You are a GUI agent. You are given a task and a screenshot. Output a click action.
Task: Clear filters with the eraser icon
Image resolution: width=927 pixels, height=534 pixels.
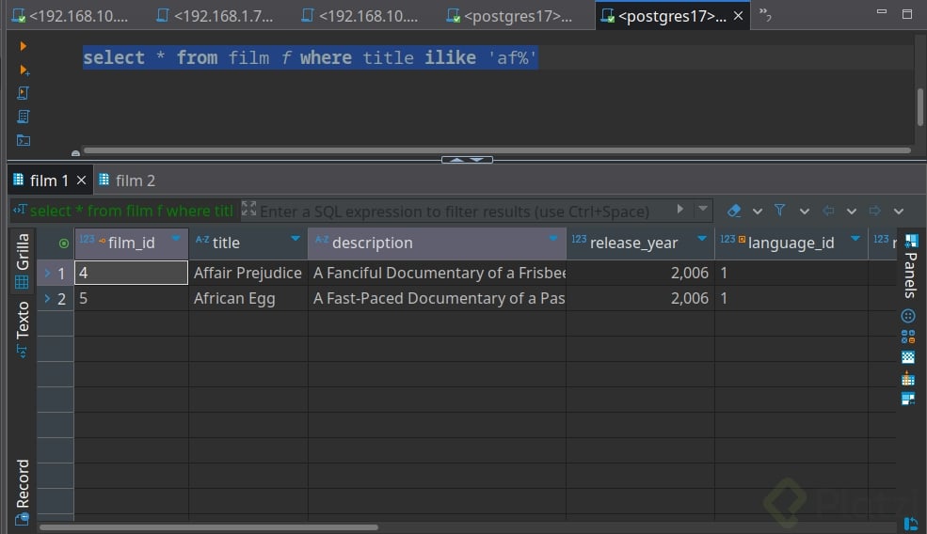(734, 211)
